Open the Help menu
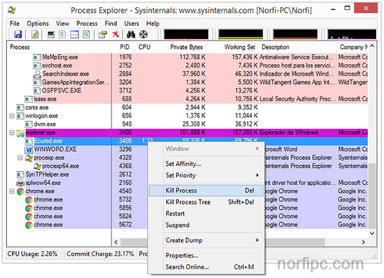 (x=153, y=23)
